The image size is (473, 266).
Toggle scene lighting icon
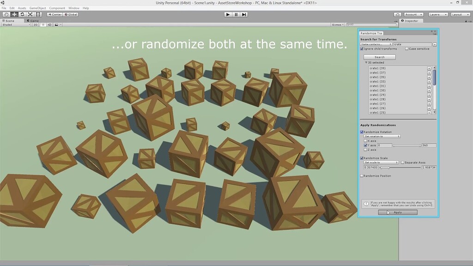point(43,24)
